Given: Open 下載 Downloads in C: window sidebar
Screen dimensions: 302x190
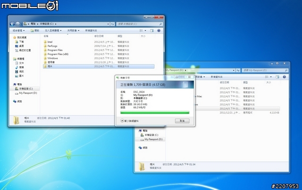Looking at the screenshot, I should (x=19, y=42).
